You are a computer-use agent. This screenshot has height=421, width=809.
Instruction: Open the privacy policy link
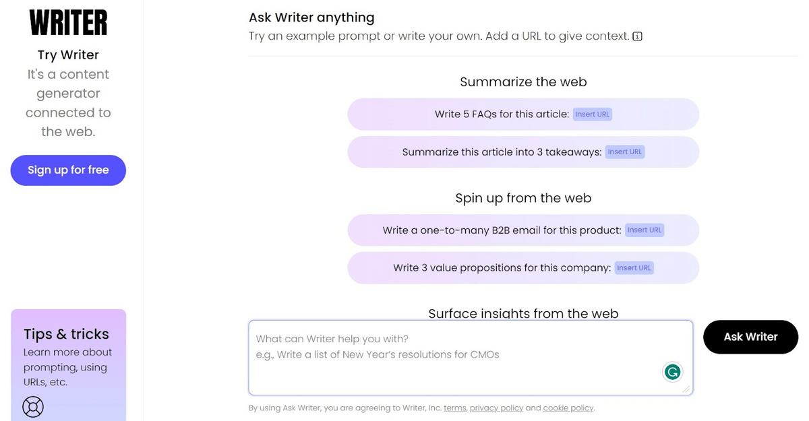point(496,408)
